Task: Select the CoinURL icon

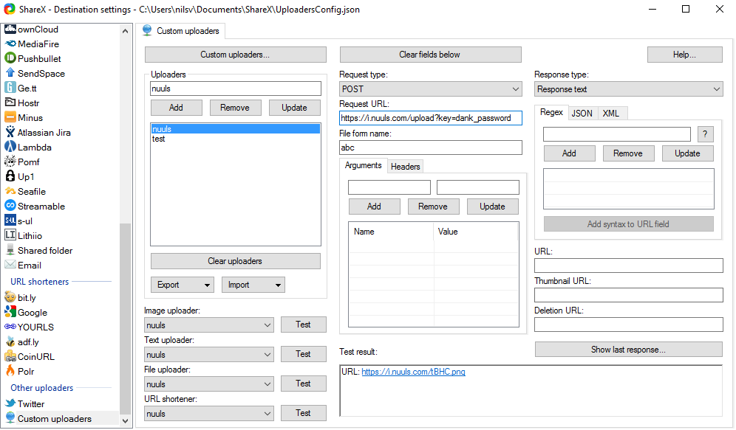Action: [10, 356]
